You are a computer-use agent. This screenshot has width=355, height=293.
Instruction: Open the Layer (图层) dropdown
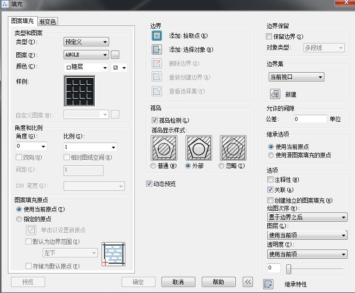[307, 235]
